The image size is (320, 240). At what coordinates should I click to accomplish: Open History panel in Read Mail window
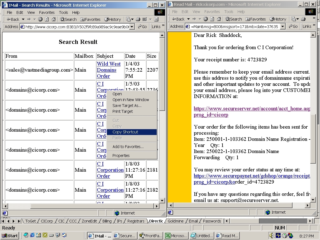coord(277,19)
